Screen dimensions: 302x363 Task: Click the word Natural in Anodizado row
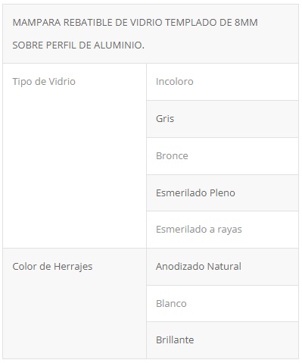point(224,267)
